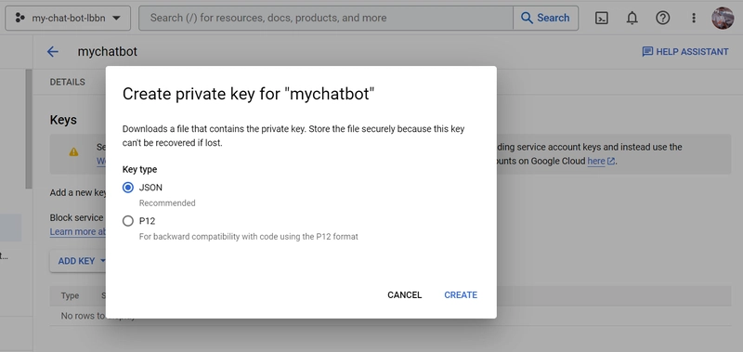Select the JSON key type

pyautogui.click(x=128, y=188)
